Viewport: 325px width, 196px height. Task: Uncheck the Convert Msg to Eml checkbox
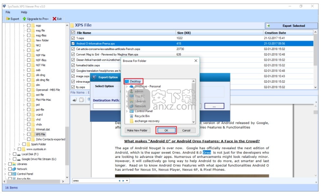(73, 54)
